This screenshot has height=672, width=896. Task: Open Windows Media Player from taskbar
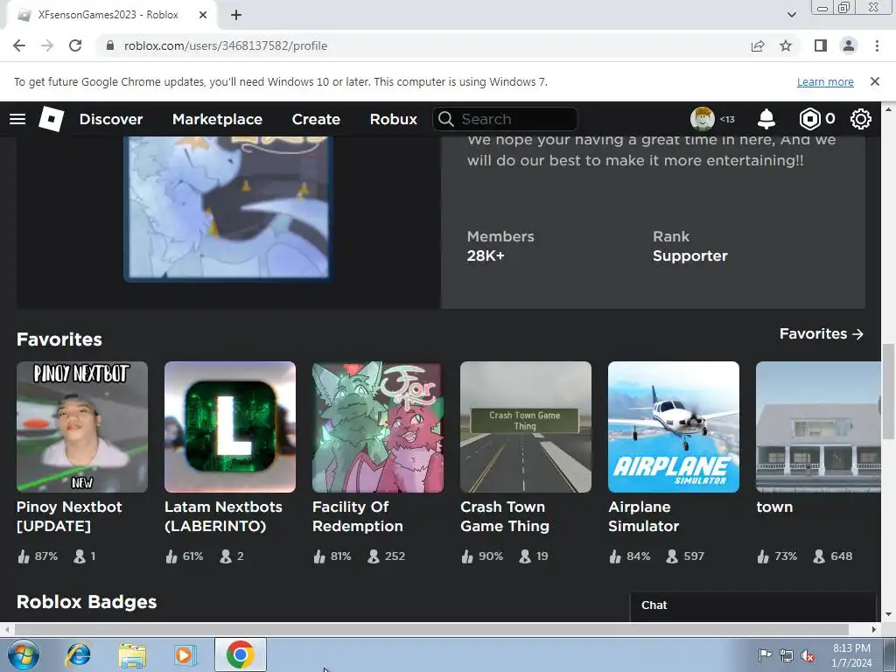pyautogui.click(x=185, y=654)
